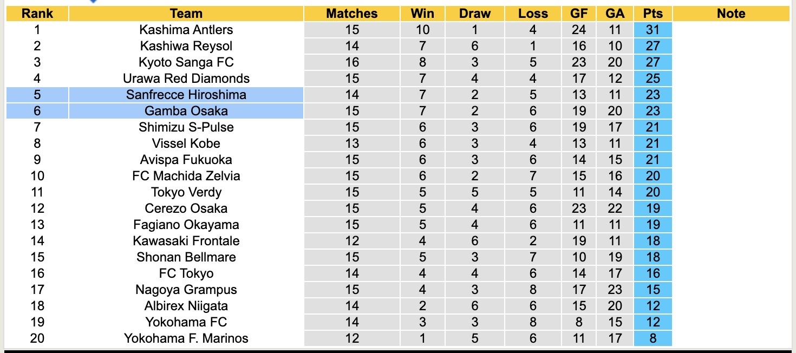Select the Draw column header

coord(474,14)
